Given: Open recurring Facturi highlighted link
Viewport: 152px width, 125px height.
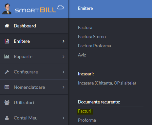Looking at the screenshot, I should pos(85,111).
